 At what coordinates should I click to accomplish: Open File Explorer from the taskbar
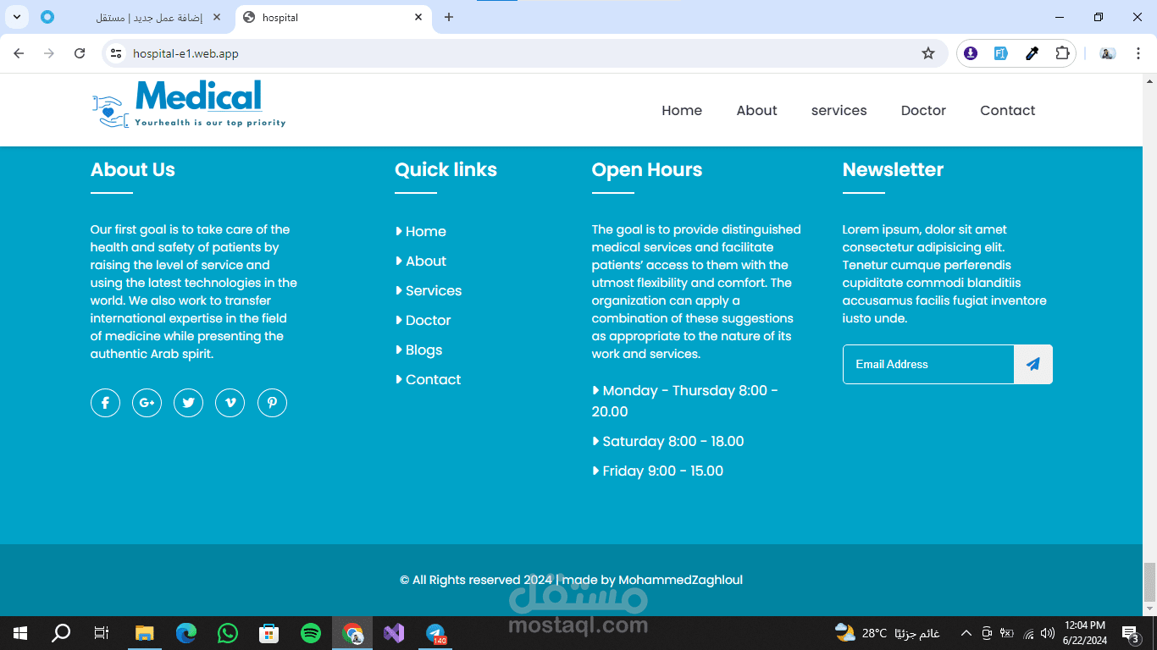pos(145,633)
